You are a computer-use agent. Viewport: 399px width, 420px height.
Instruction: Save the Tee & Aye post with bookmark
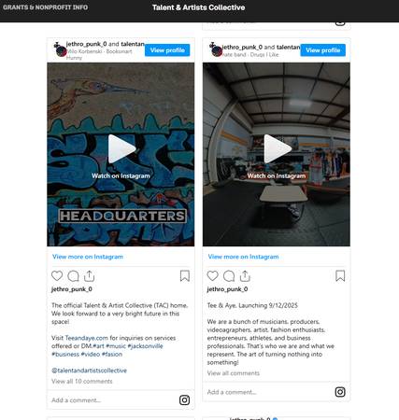tap(340, 275)
